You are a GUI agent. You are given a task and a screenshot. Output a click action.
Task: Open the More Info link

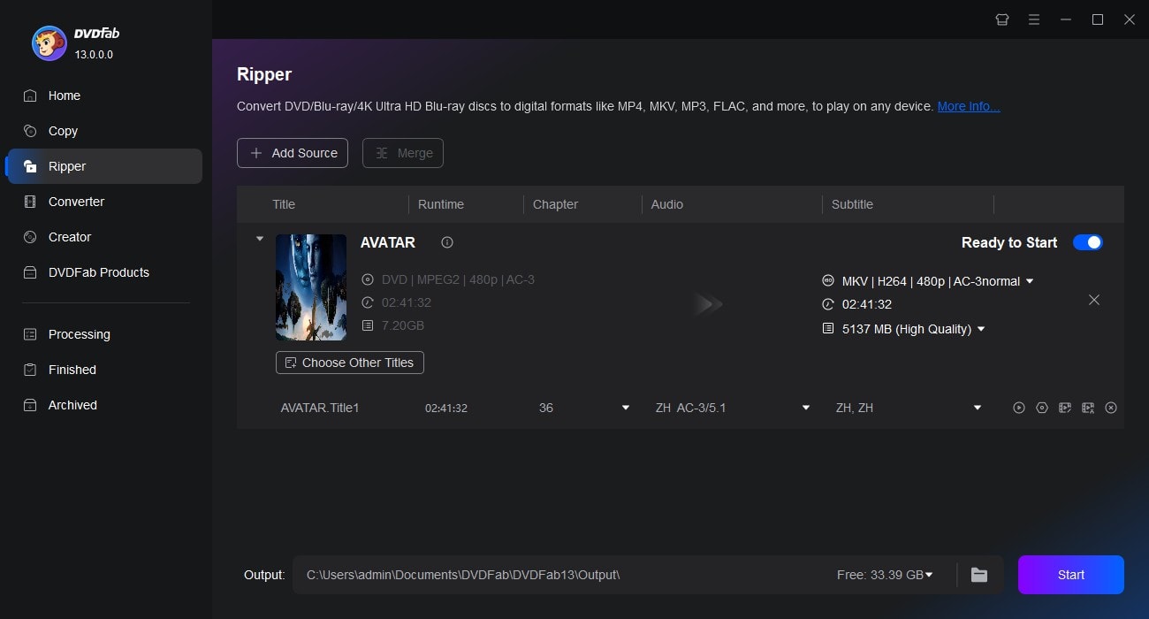pos(968,105)
